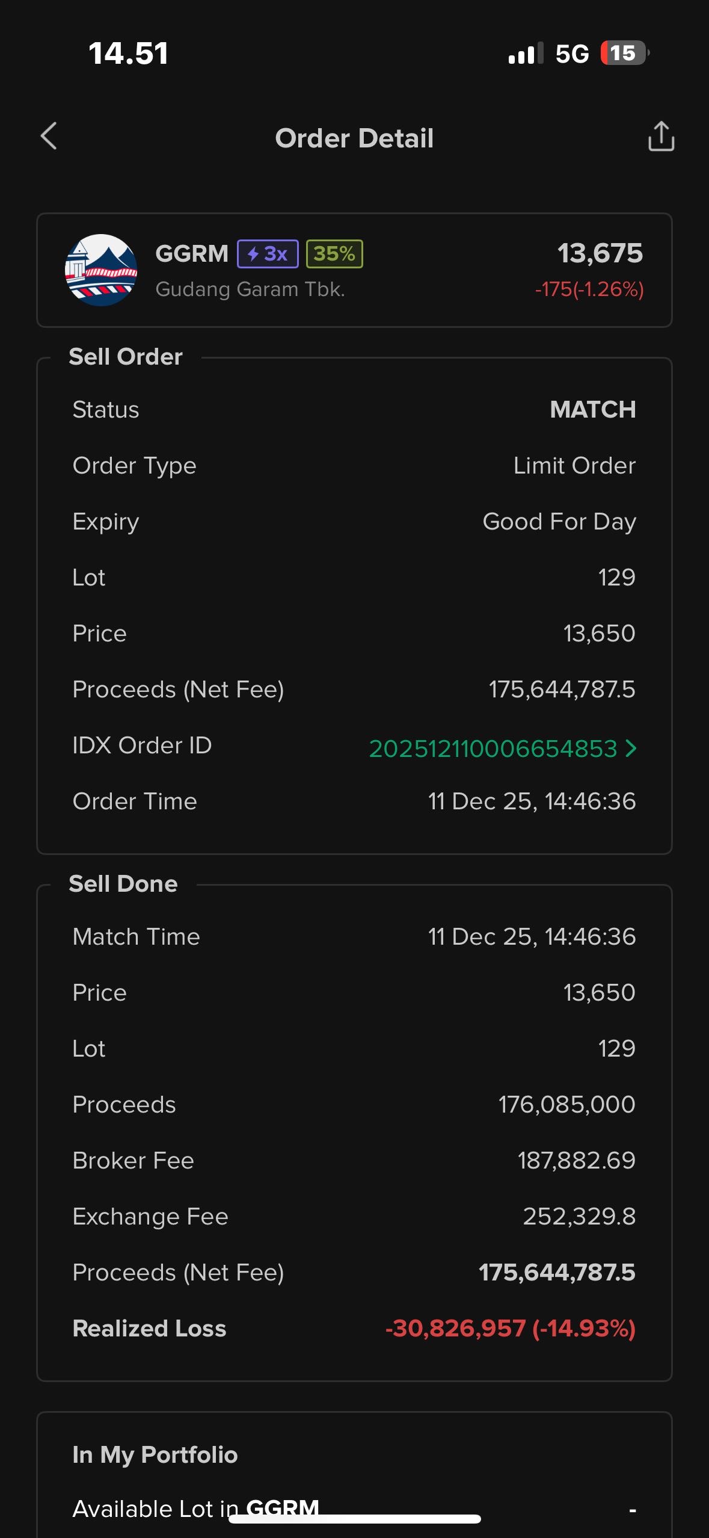Screen dimensions: 709x1538
Task: Tap the In My Portfolio heading
Action: tap(155, 1455)
